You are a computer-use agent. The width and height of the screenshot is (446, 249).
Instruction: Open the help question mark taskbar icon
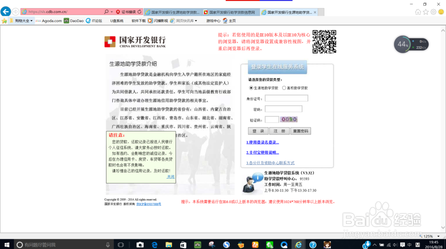(x=313, y=245)
